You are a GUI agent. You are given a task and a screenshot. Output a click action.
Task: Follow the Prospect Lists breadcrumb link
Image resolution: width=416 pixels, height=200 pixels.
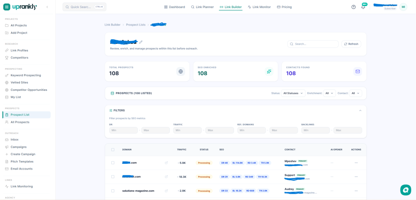tap(136, 25)
